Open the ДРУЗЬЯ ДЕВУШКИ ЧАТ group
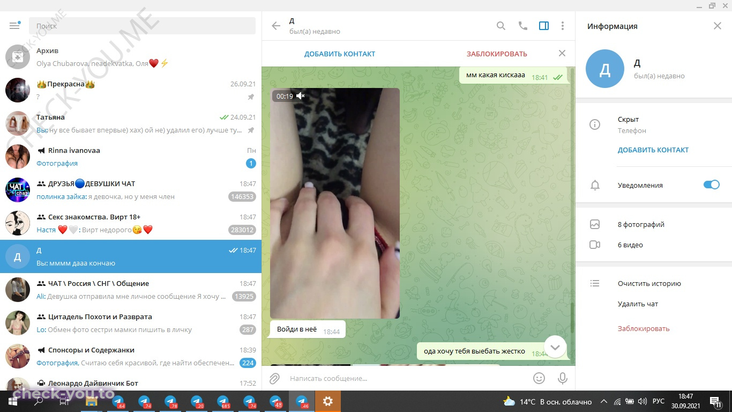Image resolution: width=732 pixels, height=412 pixels. (131, 190)
